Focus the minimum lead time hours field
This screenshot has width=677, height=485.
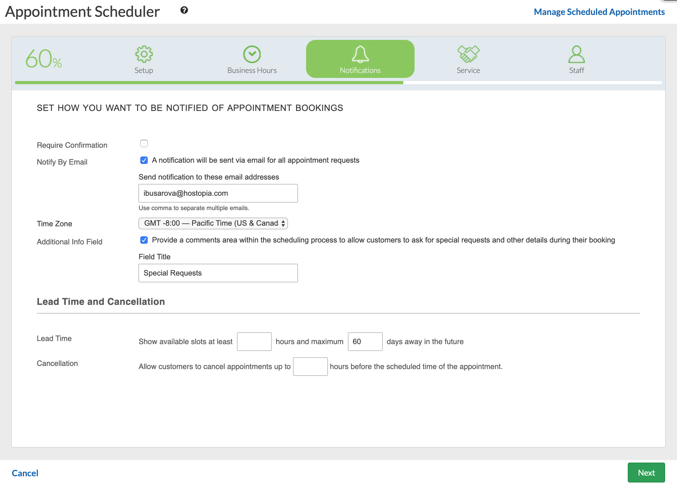point(254,342)
